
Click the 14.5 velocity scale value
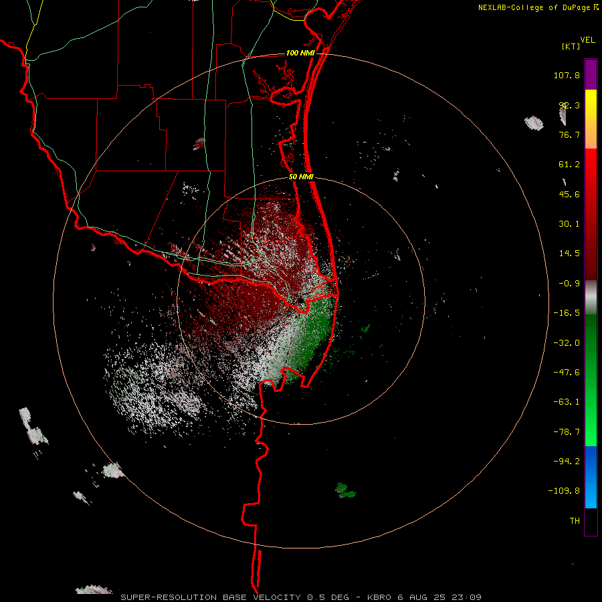point(569,254)
